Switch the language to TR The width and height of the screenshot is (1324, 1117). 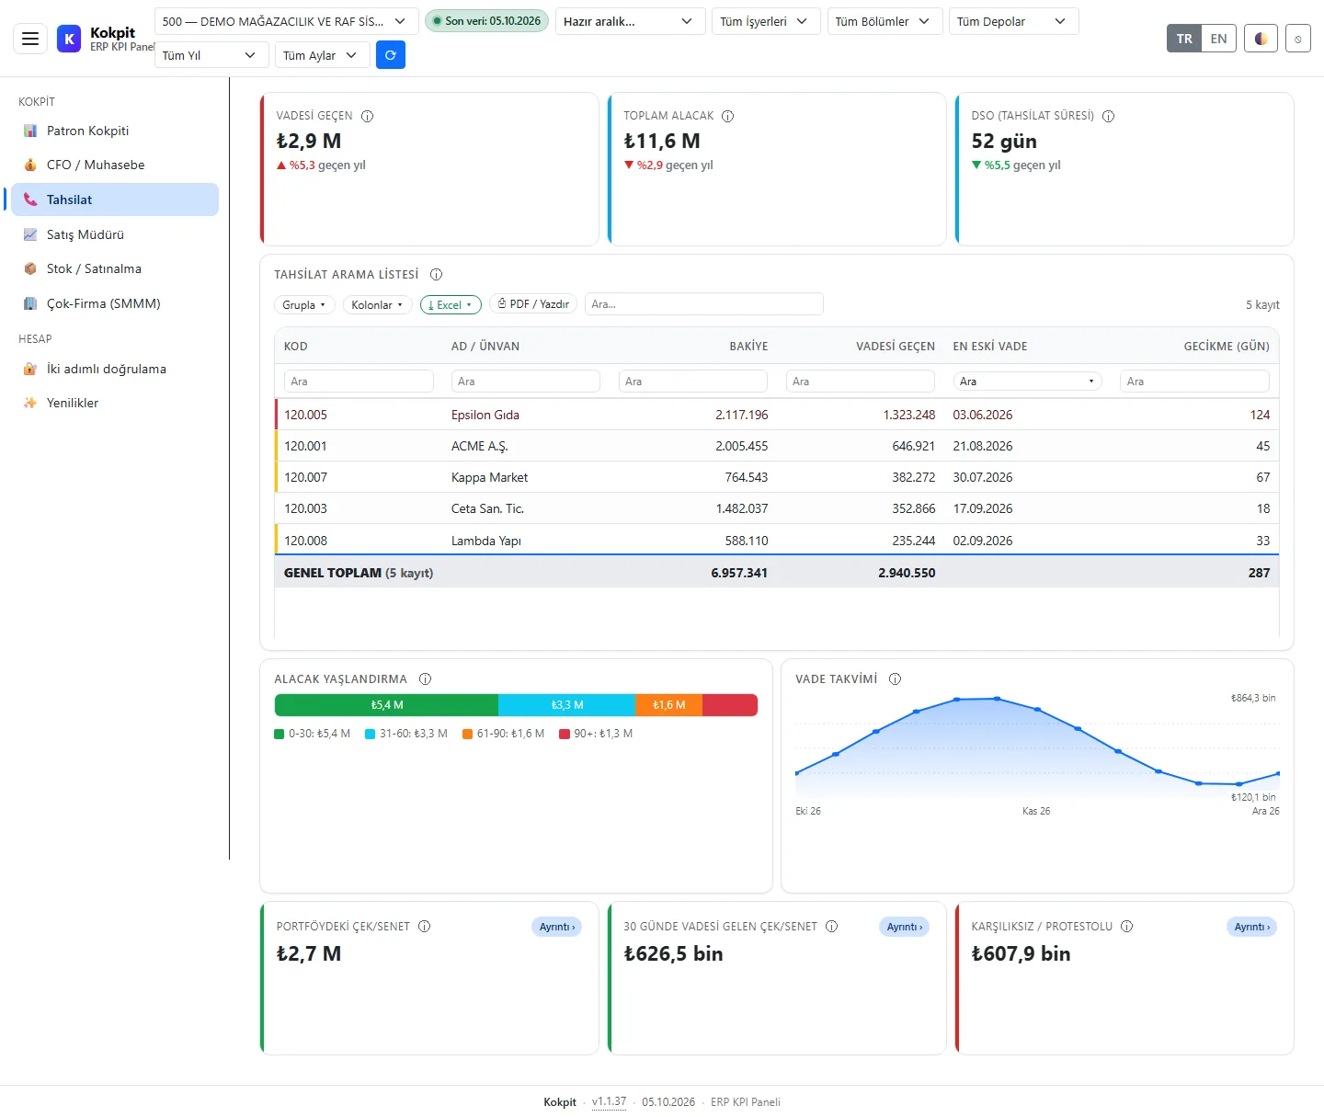point(1184,39)
